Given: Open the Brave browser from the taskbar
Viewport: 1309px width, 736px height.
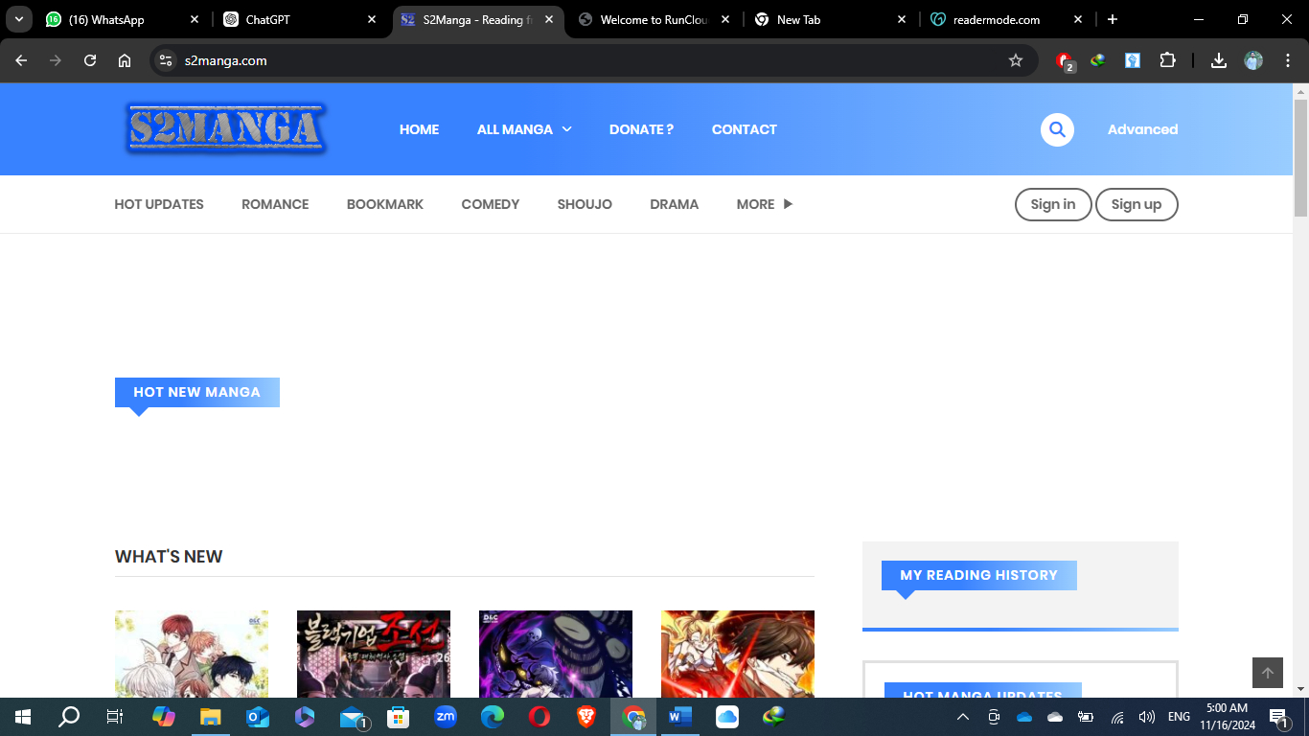Looking at the screenshot, I should click(586, 716).
